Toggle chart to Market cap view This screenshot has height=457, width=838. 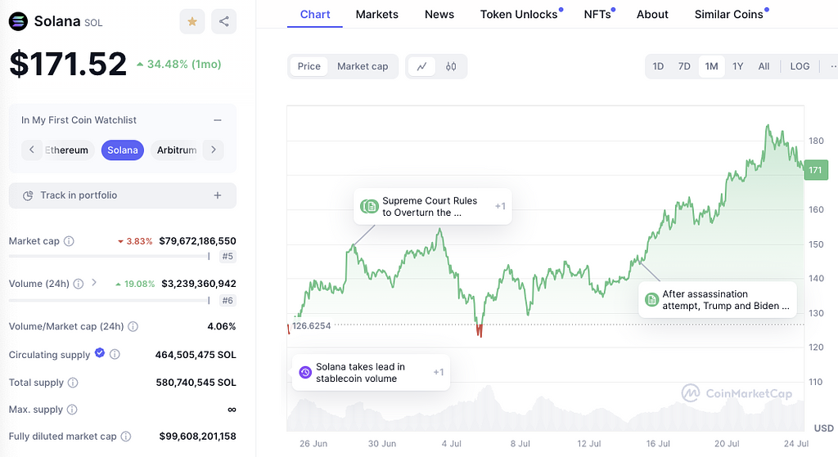[363, 66]
